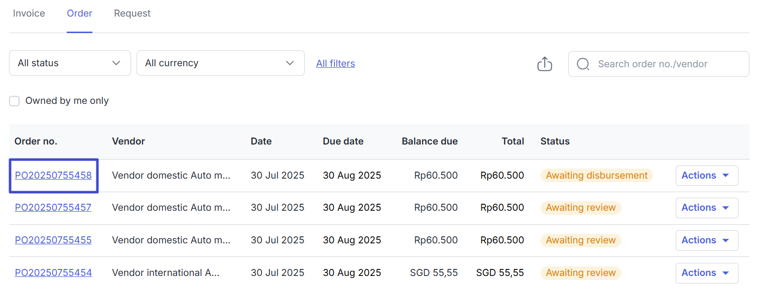Click the search magnifier icon

coord(583,64)
